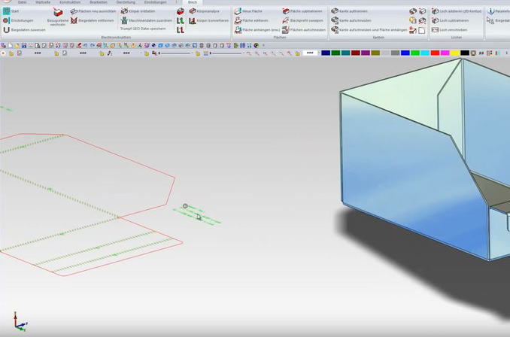Click the Neue Fläche icon
Image resolution: width=510 pixels, height=337 pixels.
point(238,11)
